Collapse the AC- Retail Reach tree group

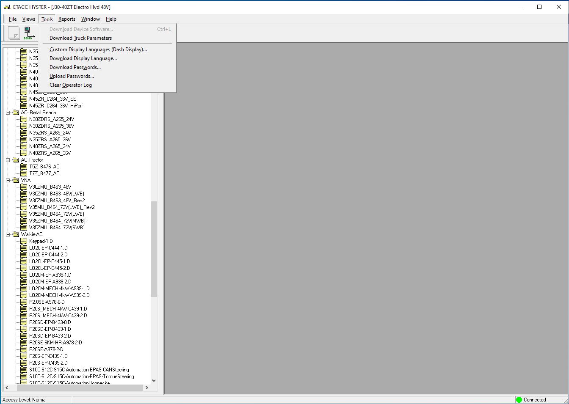[x=8, y=113]
